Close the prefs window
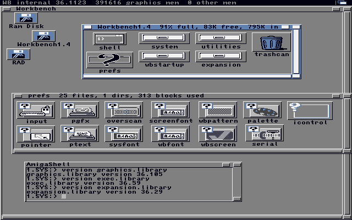 pyautogui.click(x=18, y=96)
